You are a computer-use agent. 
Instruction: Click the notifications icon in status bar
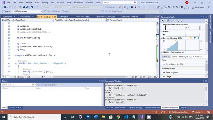(209, 112)
